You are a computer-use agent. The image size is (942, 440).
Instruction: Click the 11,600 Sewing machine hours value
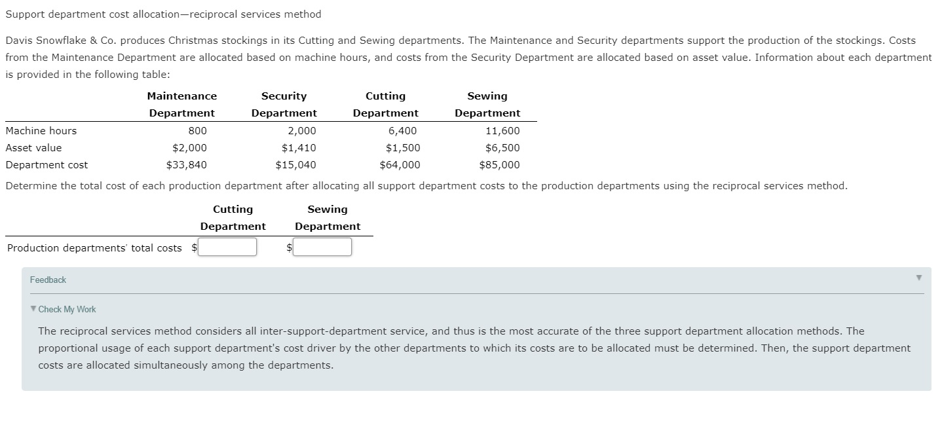503,130
